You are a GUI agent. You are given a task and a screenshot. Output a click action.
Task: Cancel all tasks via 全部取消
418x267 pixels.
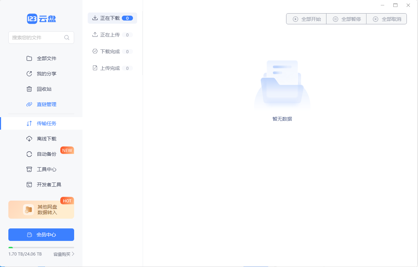pos(386,18)
